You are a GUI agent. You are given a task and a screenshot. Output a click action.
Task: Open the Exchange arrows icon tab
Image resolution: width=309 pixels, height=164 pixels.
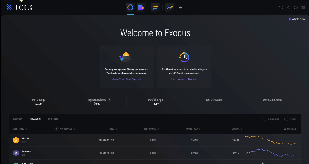(x=155, y=8)
